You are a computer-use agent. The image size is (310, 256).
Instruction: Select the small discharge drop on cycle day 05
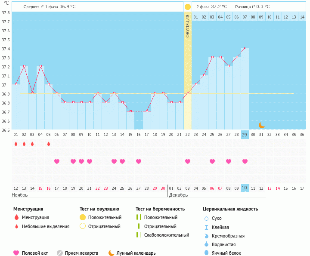(x=49, y=144)
